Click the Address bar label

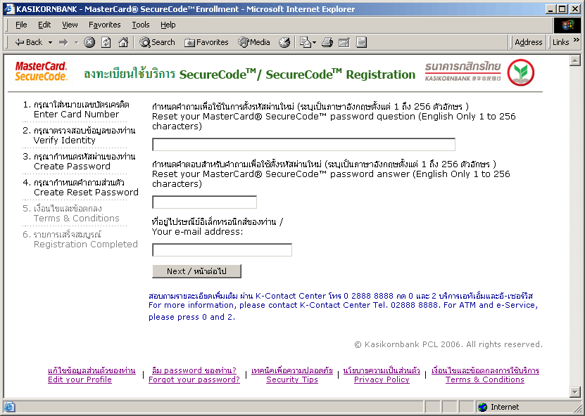(x=528, y=42)
